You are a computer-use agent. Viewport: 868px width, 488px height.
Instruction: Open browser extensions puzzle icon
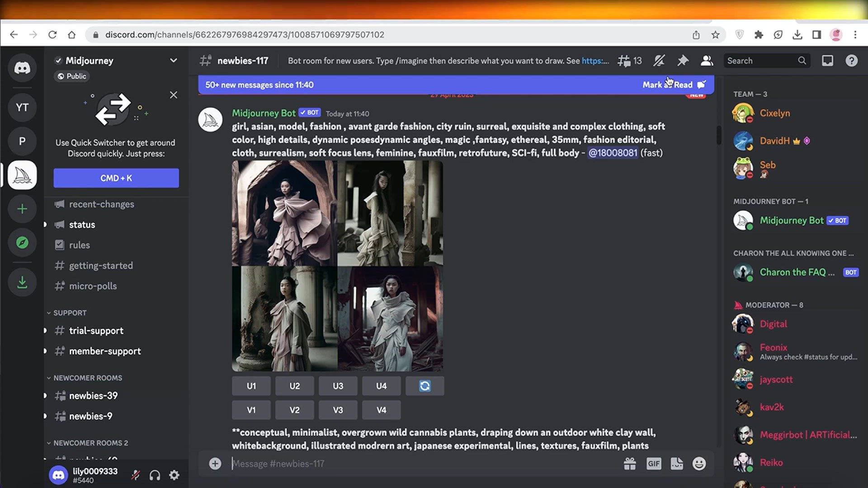pyautogui.click(x=759, y=35)
